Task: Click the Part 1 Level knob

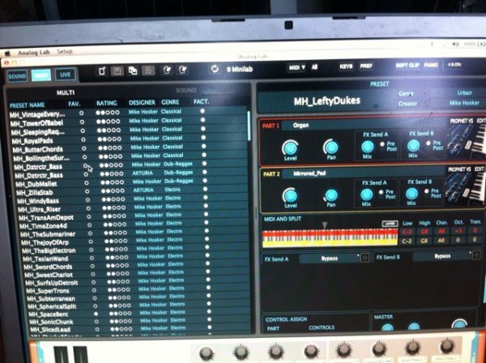Action: coord(289,148)
